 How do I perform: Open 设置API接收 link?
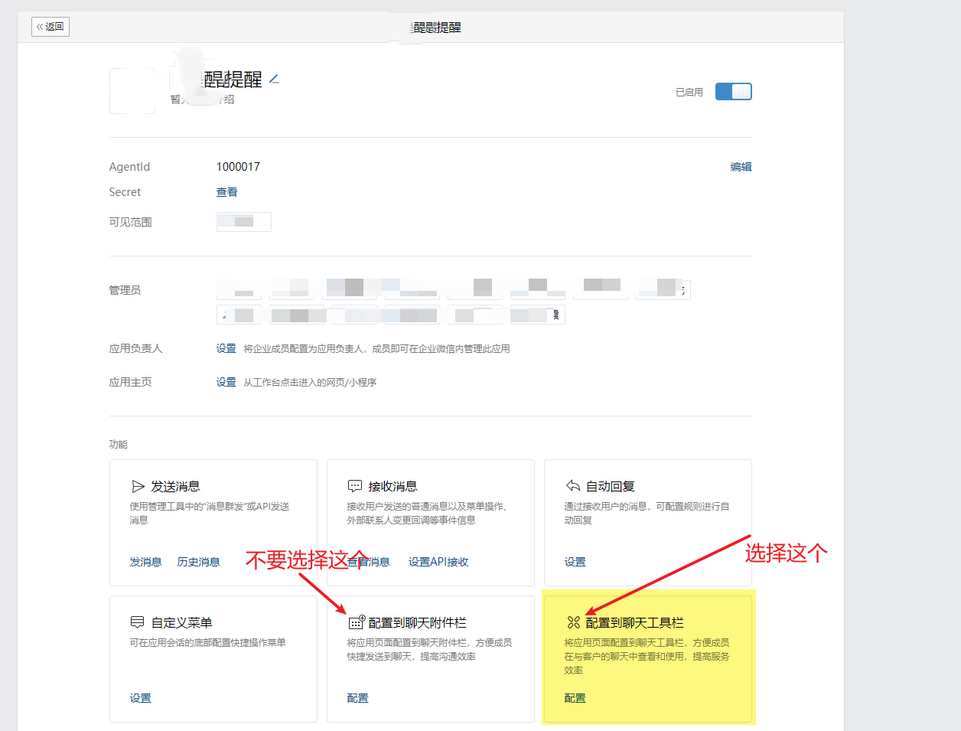(438, 562)
